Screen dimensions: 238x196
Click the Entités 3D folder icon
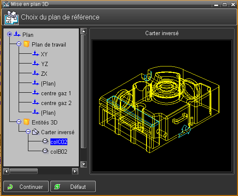click(27, 122)
